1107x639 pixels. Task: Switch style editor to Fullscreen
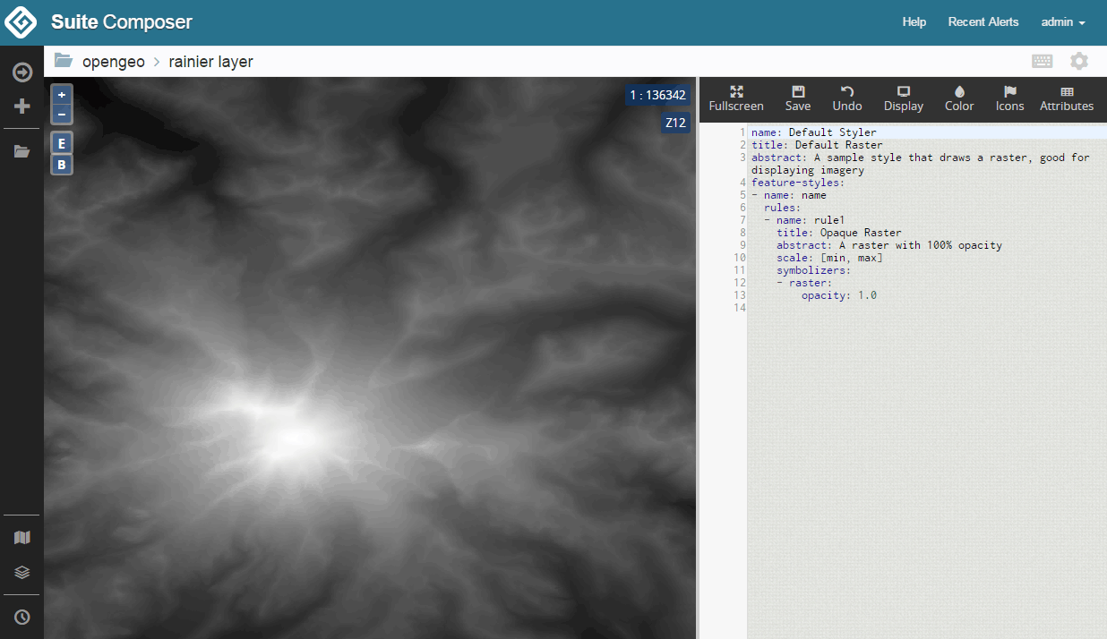point(736,98)
